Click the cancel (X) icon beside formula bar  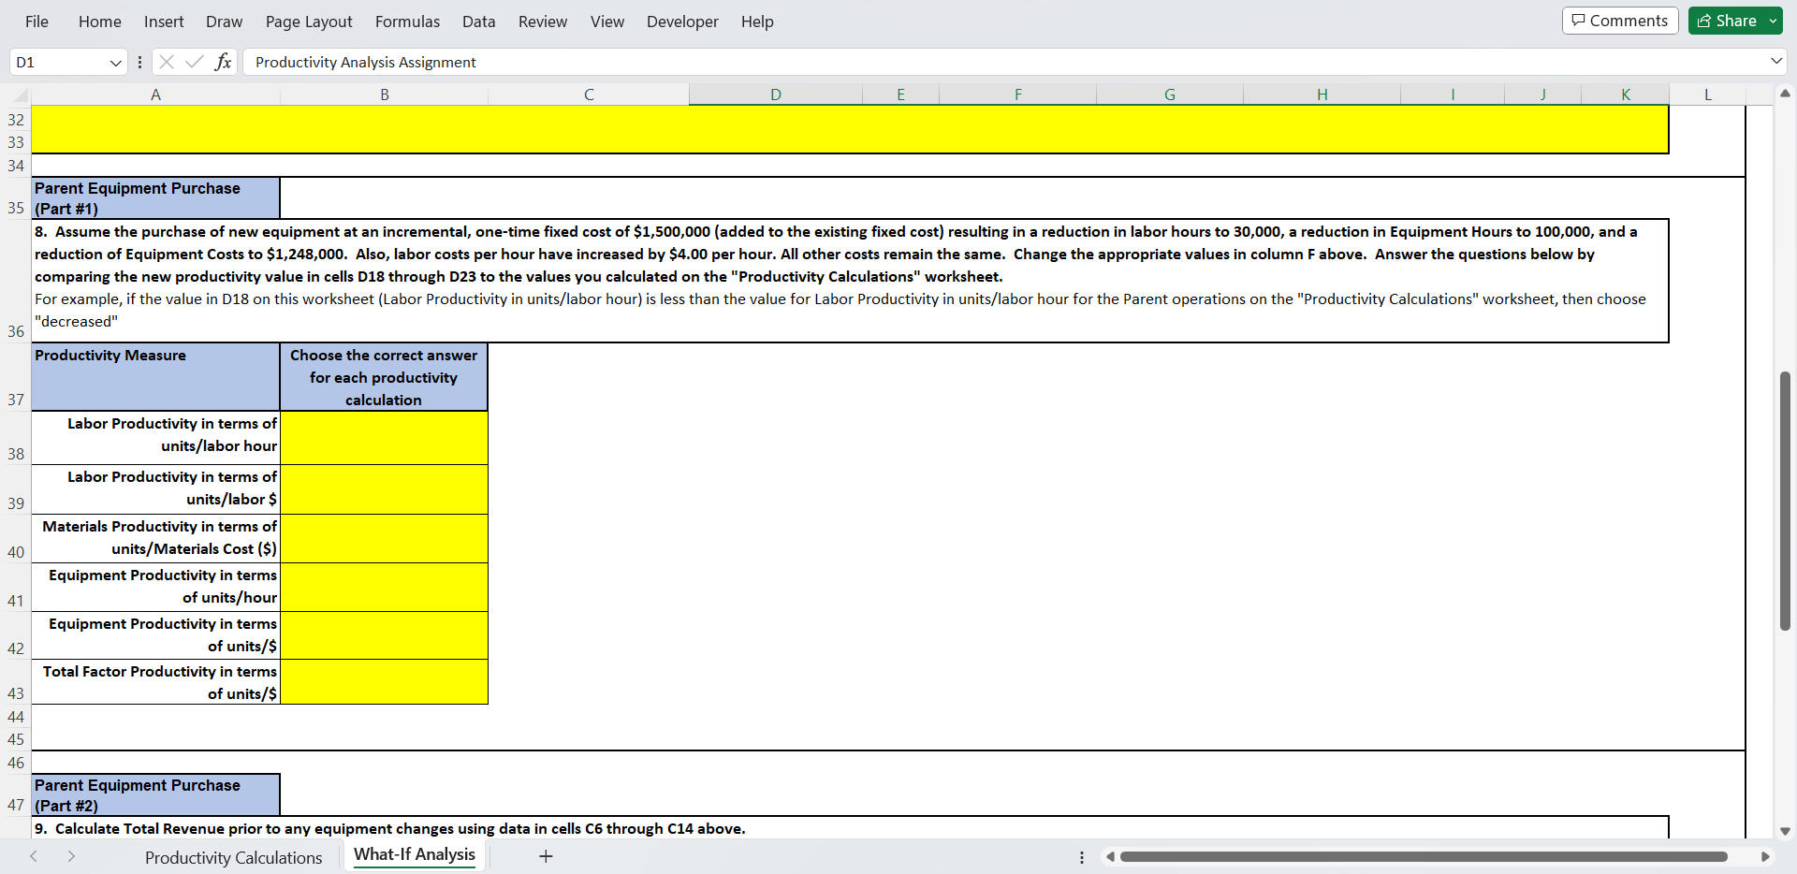(166, 62)
